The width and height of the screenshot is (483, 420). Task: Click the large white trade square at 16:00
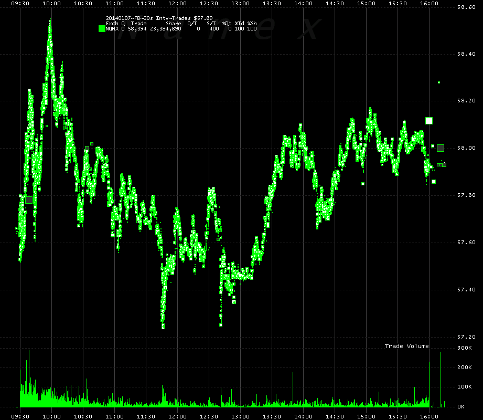(x=429, y=121)
